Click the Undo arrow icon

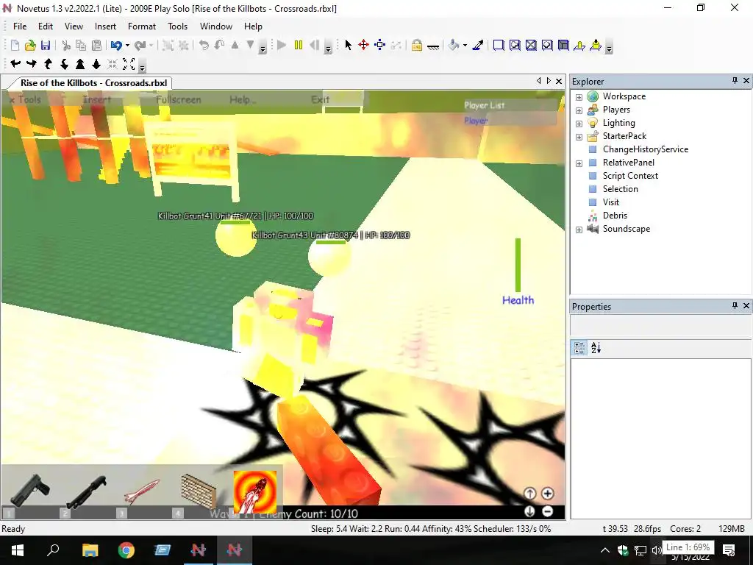[115, 45]
